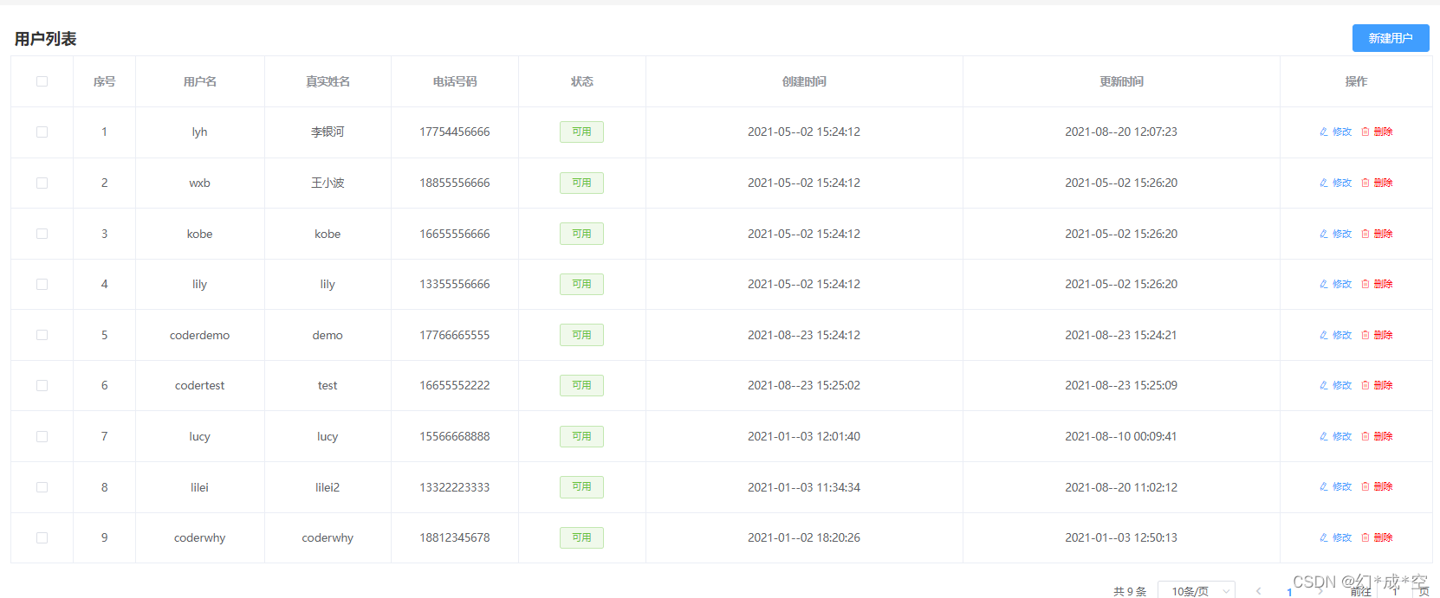Image resolution: width=1440 pixels, height=598 pixels.
Task: Select the checkbox in the kobe row
Action: click(42, 234)
